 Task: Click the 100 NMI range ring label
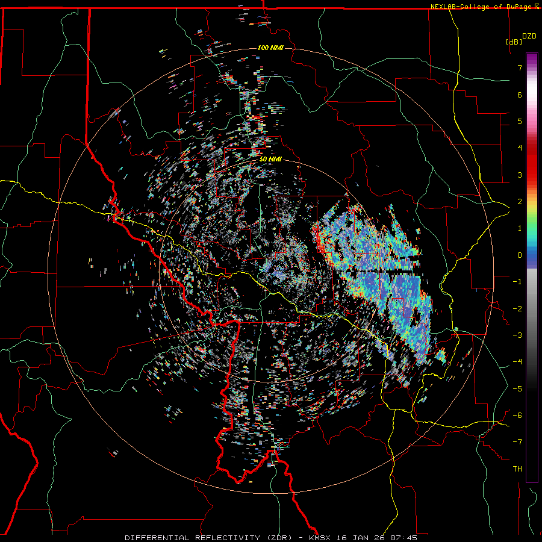click(270, 48)
